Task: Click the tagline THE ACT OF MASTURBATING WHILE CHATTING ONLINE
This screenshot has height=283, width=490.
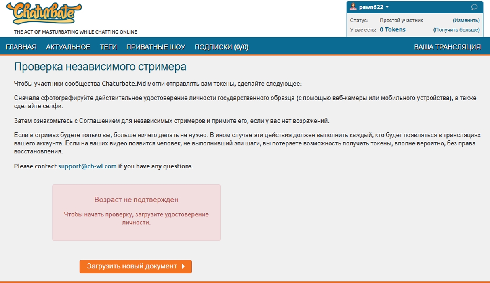Action: (76, 32)
